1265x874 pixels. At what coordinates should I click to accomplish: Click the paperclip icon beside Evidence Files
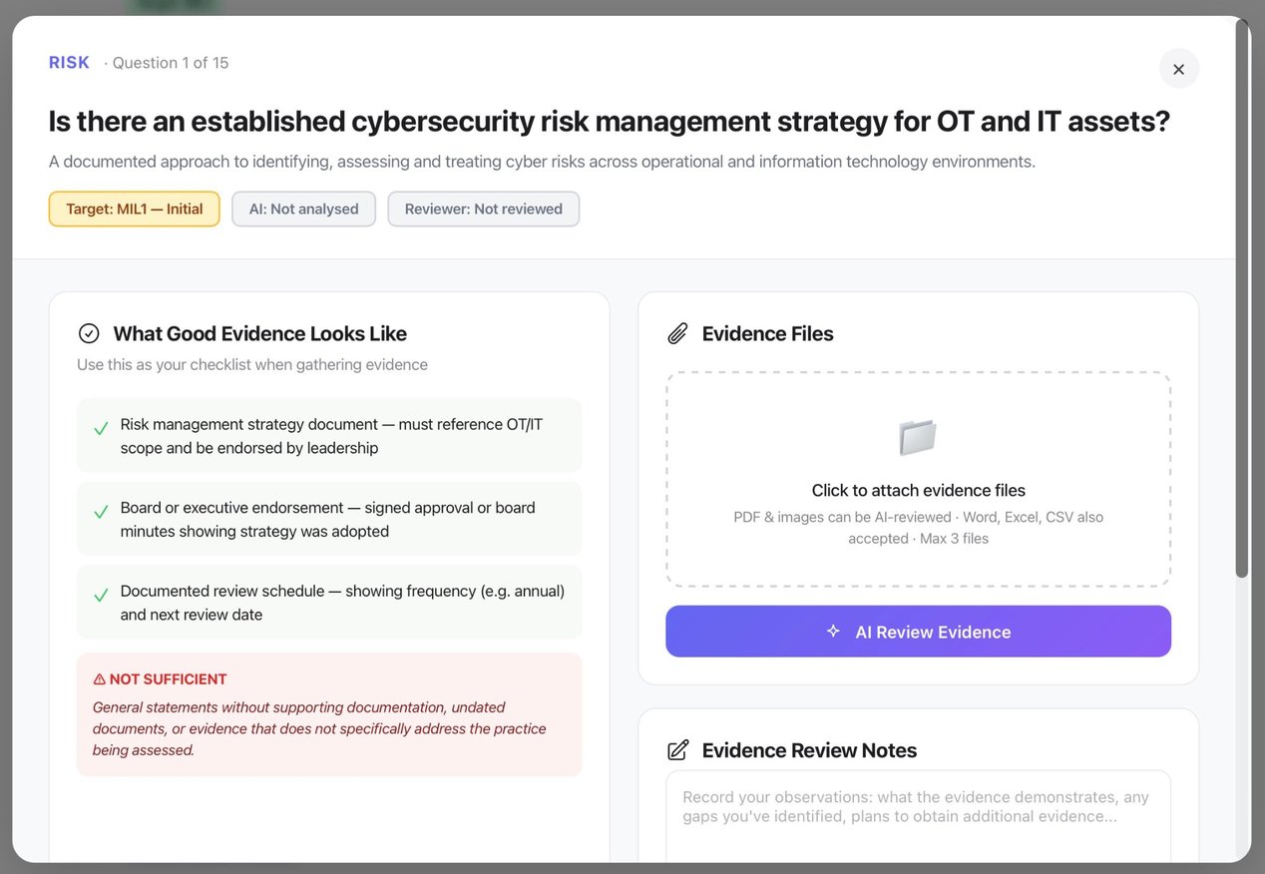pyautogui.click(x=677, y=333)
